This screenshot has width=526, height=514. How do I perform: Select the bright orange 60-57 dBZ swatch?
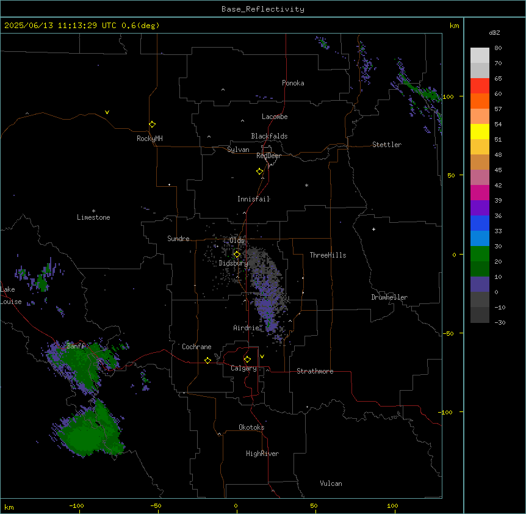click(x=480, y=101)
